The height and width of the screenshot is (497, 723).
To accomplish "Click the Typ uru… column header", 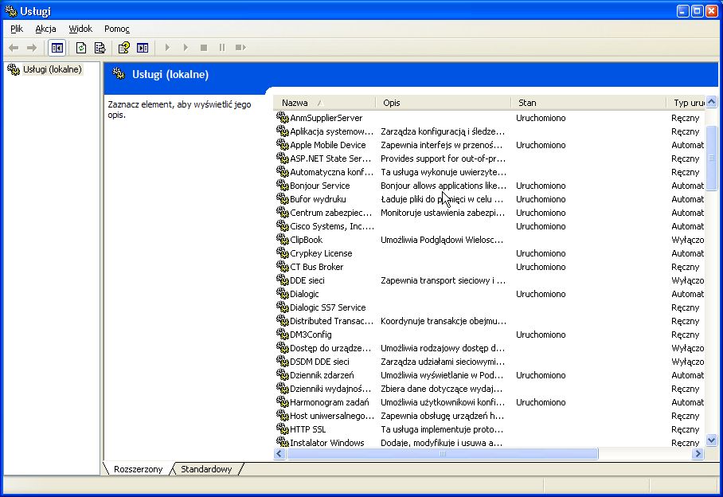I will [686, 103].
